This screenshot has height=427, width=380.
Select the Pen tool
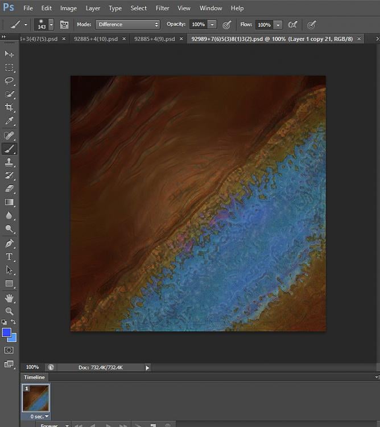(9, 244)
